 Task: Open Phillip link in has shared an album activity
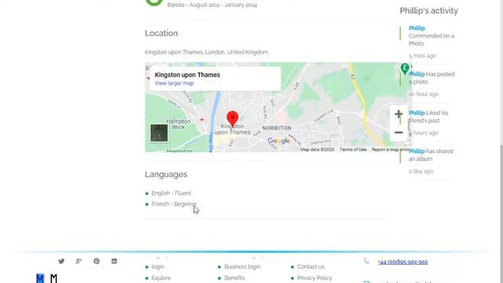(x=417, y=151)
